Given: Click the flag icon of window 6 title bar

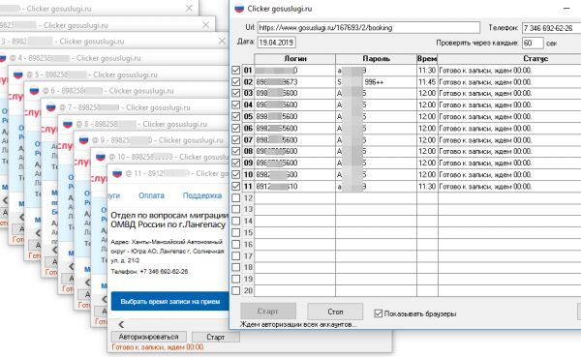Looking at the screenshot, I should click(35, 91).
